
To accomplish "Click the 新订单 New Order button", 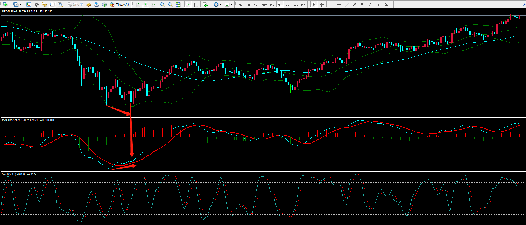I will (75, 4).
